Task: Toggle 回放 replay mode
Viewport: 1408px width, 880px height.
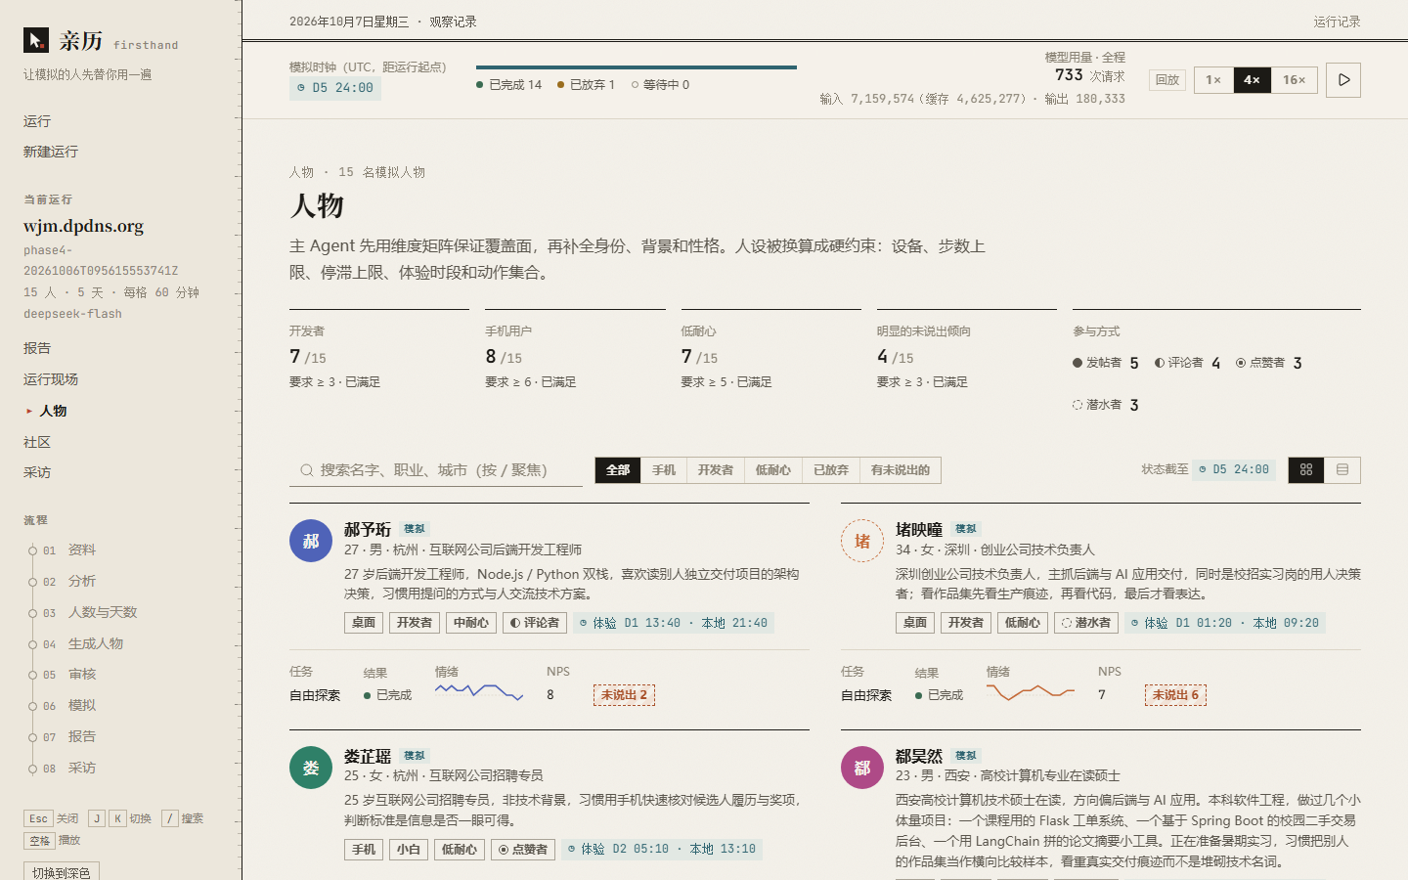Action: 1167,80
